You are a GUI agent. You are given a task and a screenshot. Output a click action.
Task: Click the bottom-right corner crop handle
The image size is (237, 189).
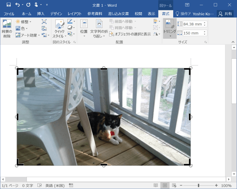(187, 162)
